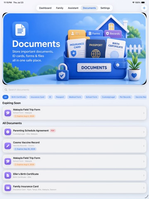
Task: Click the Search documents field
Action: [74, 90]
